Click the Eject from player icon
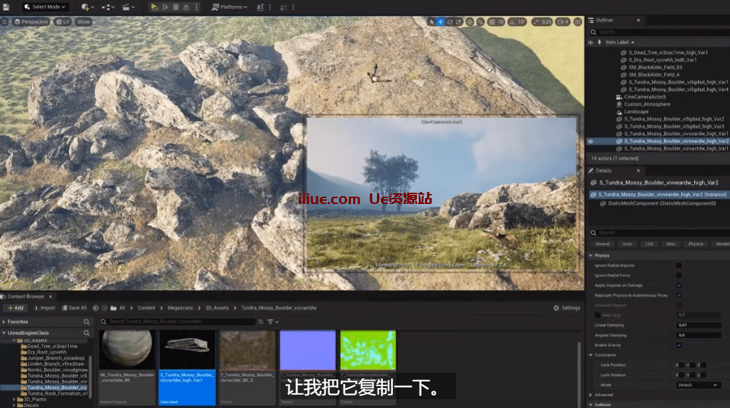The height and width of the screenshot is (408, 730). click(186, 7)
